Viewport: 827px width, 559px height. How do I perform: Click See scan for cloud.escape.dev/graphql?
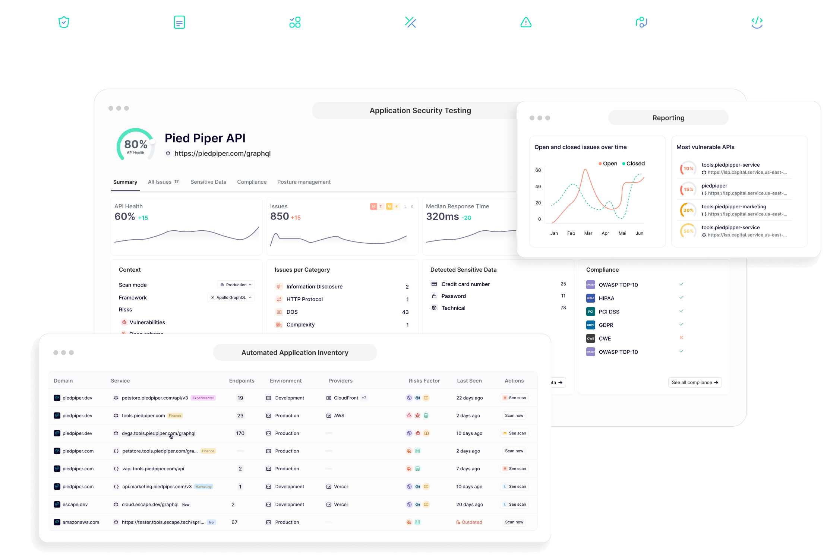pos(514,504)
